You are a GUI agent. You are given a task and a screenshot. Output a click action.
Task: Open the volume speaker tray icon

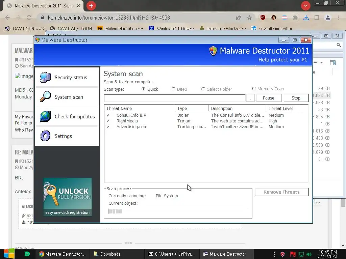[x=309, y=254]
